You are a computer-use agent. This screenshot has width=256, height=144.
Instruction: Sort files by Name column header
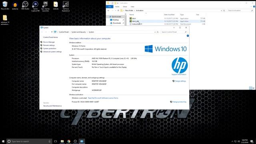pyautogui.click(x=132, y=15)
